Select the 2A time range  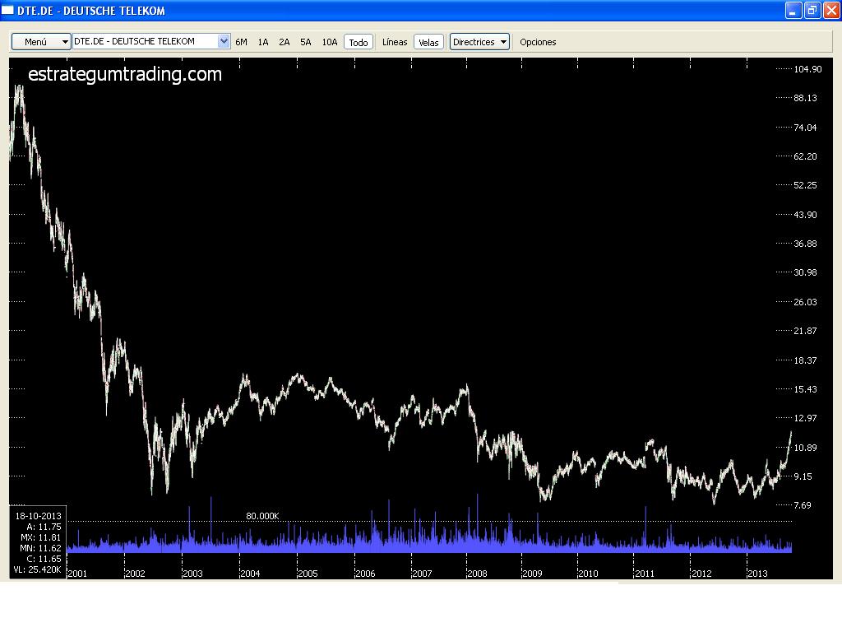(284, 42)
